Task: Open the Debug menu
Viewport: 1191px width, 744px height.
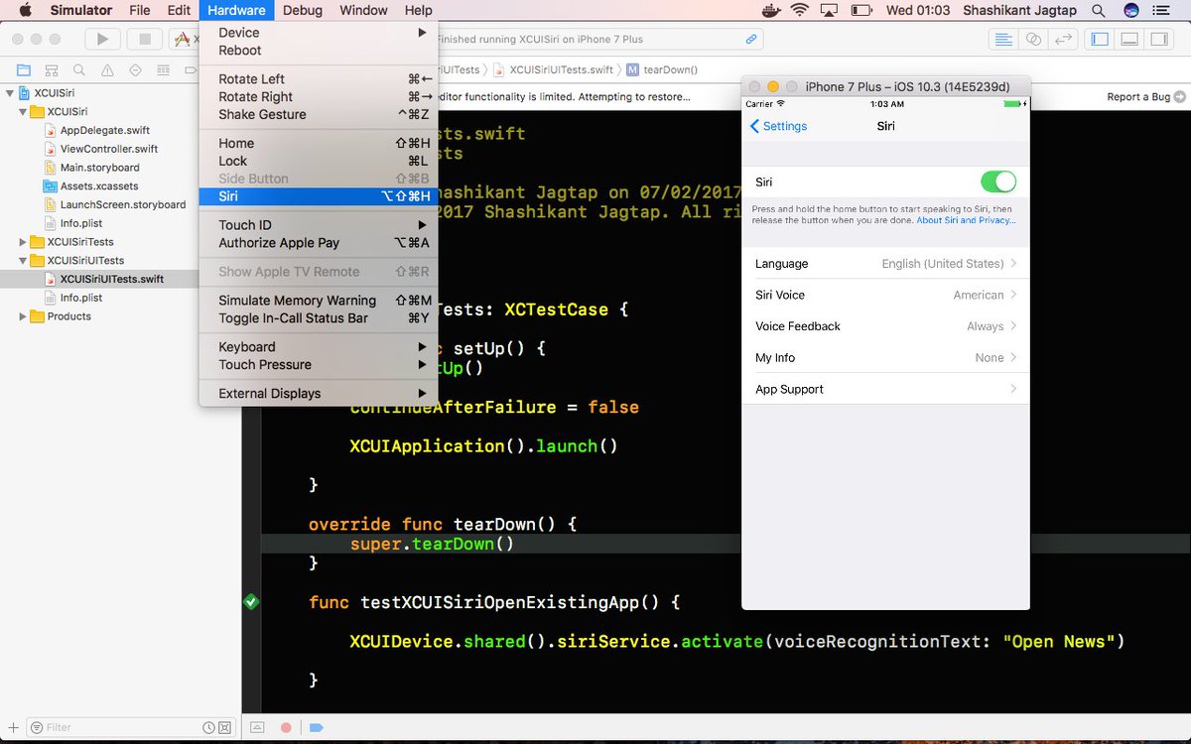Action: tap(302, 11)
